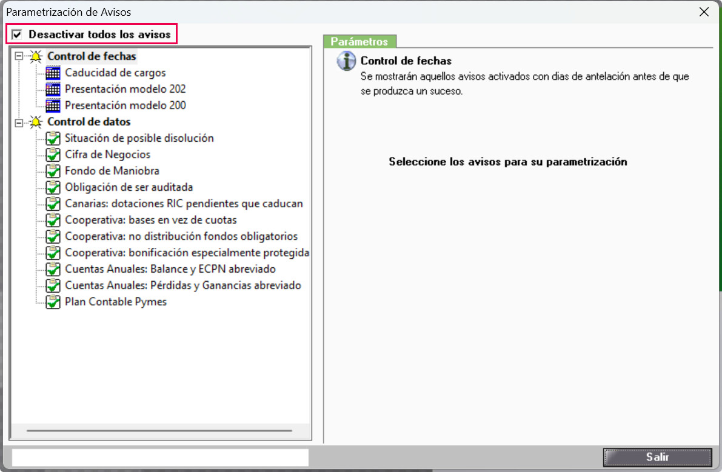Screen dimensions: 722x472
Task: Click check icon for Canarias dotaciones RIC
Action: point(53,204)
